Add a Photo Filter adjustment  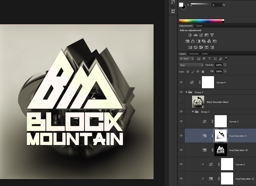204,41
